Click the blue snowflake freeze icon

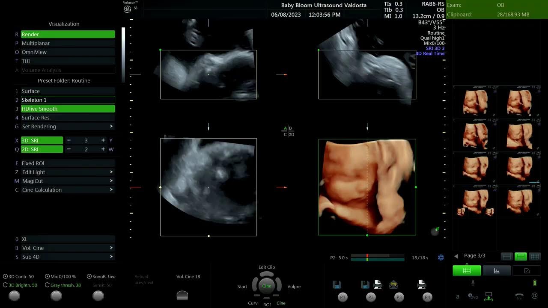coord(441,258)
